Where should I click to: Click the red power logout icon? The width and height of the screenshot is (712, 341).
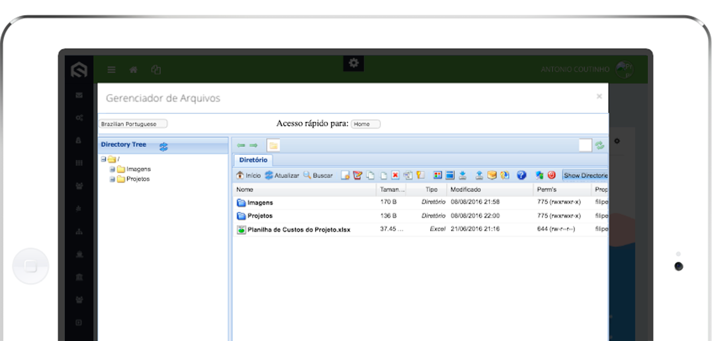[551, 175]
